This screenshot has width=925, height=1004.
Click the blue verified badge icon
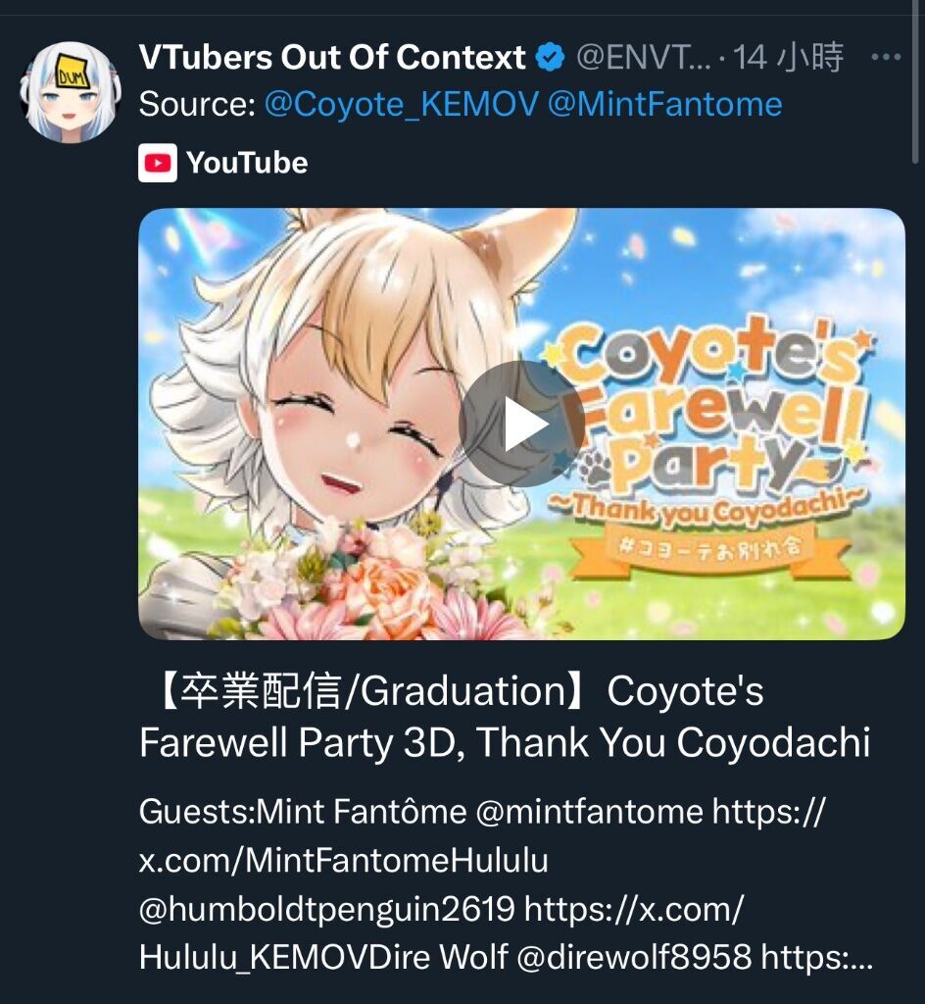(550, 58)
